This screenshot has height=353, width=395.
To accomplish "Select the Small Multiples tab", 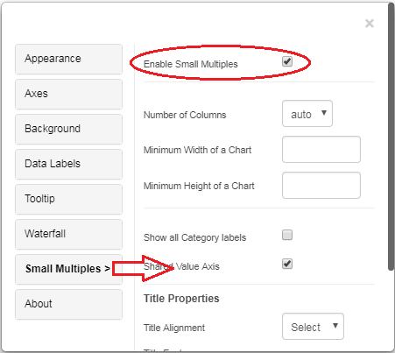I will click(x=68, y=269).
